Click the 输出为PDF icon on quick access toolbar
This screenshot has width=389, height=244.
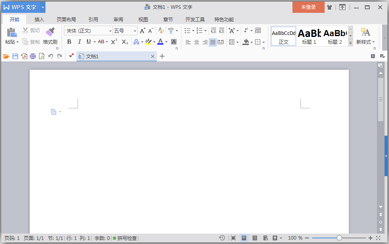pyautogui.click(x=25, y=56)
